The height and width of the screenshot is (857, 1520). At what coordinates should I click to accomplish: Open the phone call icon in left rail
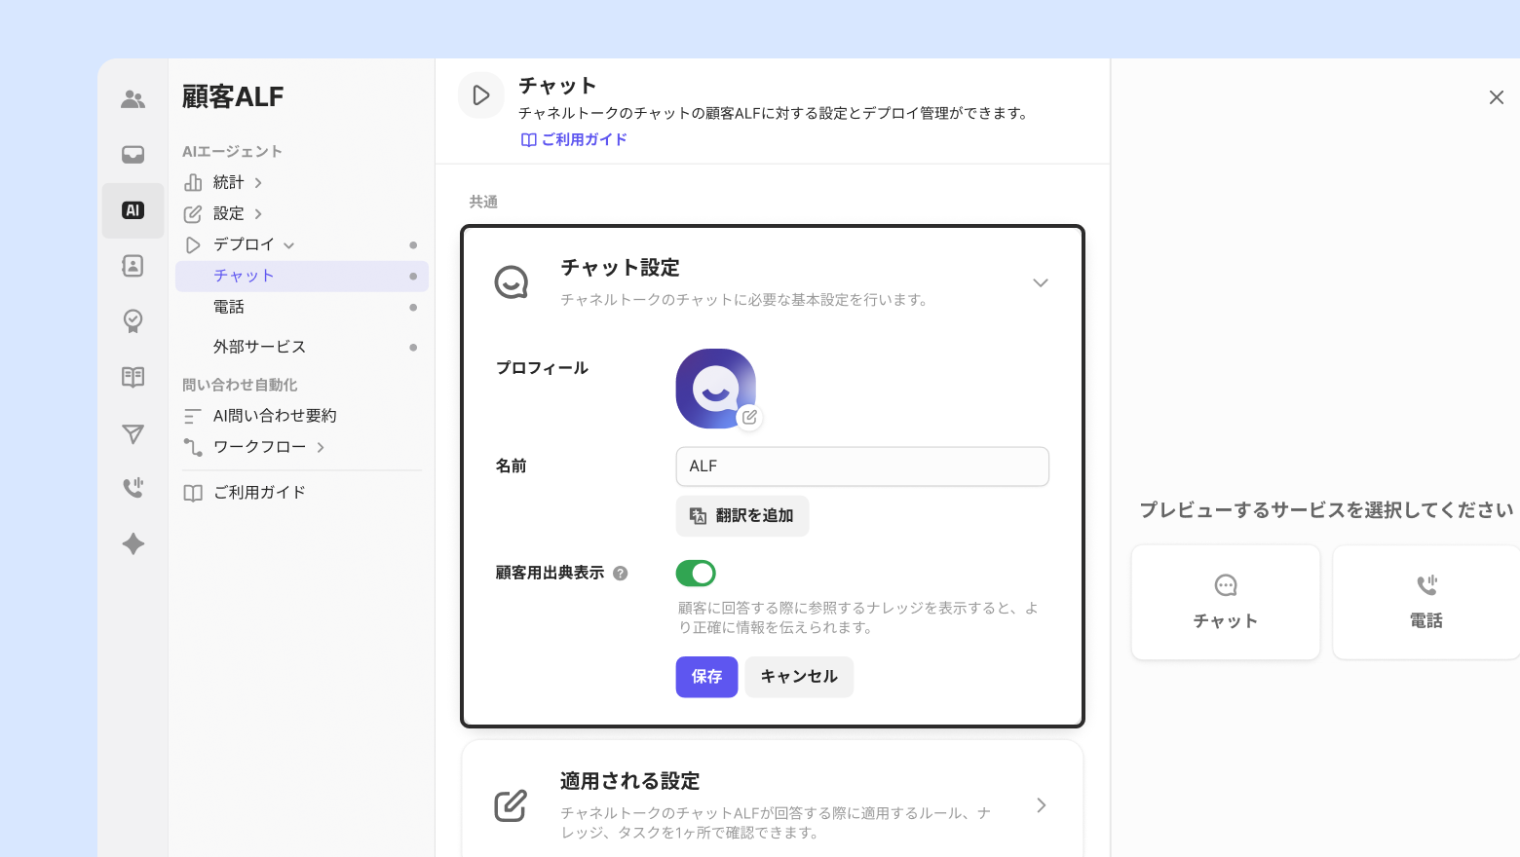tap(133, 487)
